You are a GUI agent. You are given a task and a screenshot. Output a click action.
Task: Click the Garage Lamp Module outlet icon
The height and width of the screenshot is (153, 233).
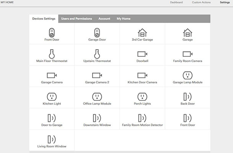(188, 75)
